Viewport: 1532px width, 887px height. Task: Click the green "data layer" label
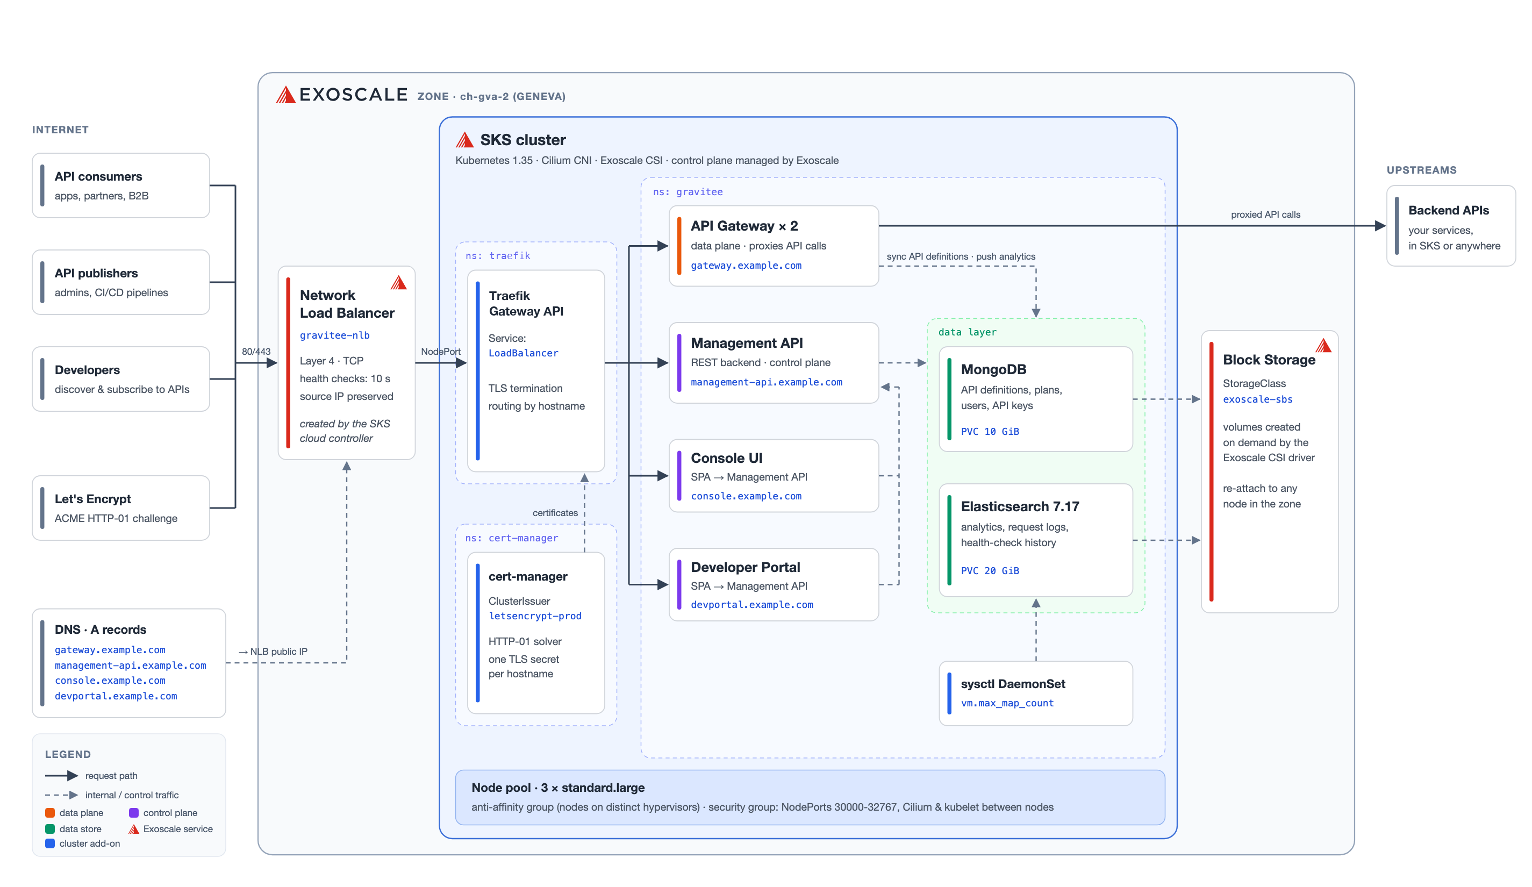coord(967,332)
